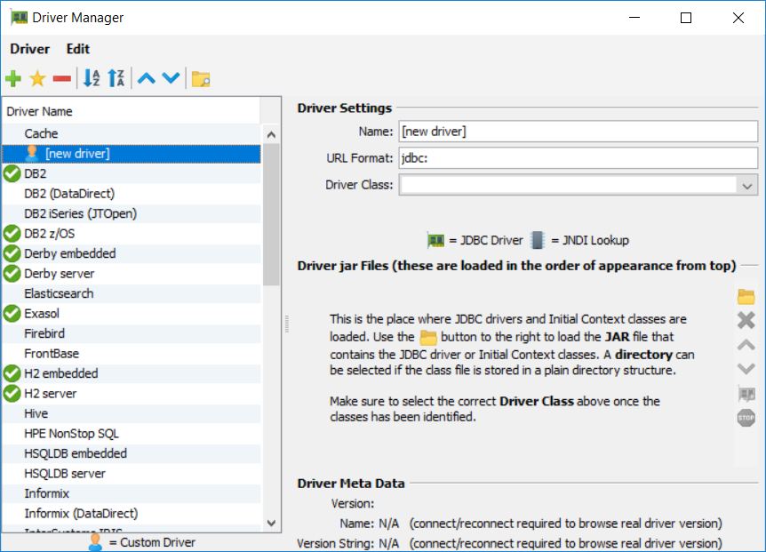This screenshot has height=552, width=766.
Task: Click the check icon beside Derby embedded
Action: click(x=12, y=253)
